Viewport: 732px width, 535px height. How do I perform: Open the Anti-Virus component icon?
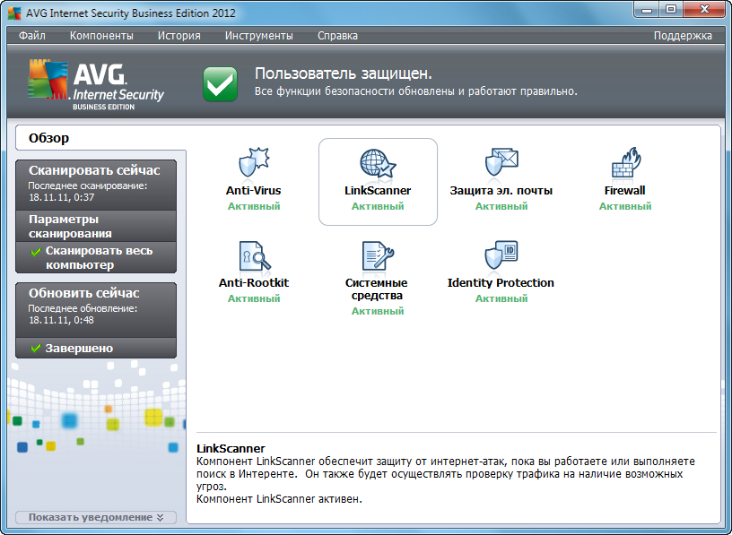pos(254,162)
